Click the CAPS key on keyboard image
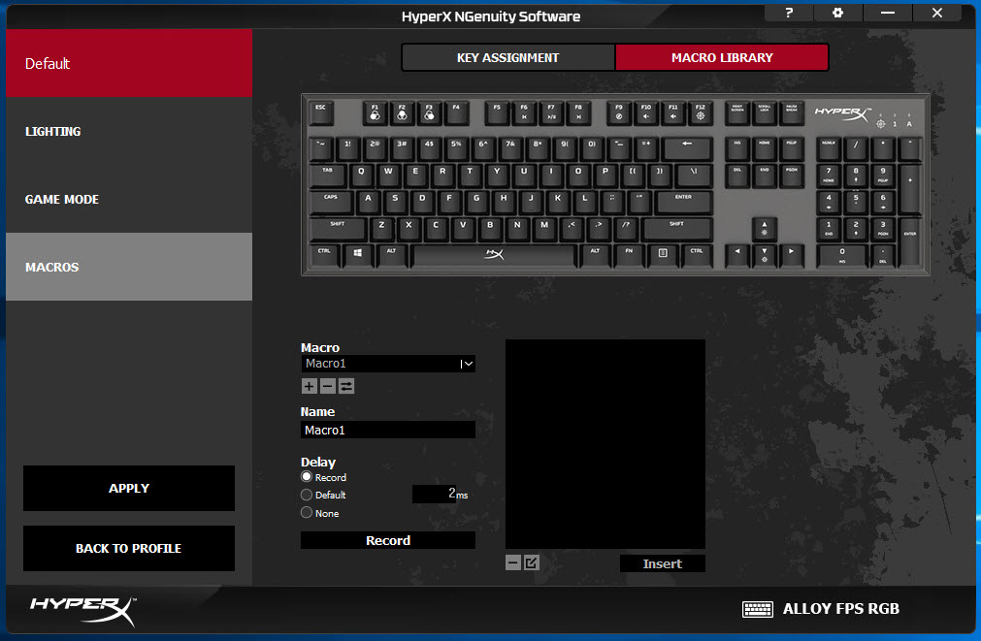Viewport: 981px width, 641px height. pyautogui.click(x=331, y=203)
